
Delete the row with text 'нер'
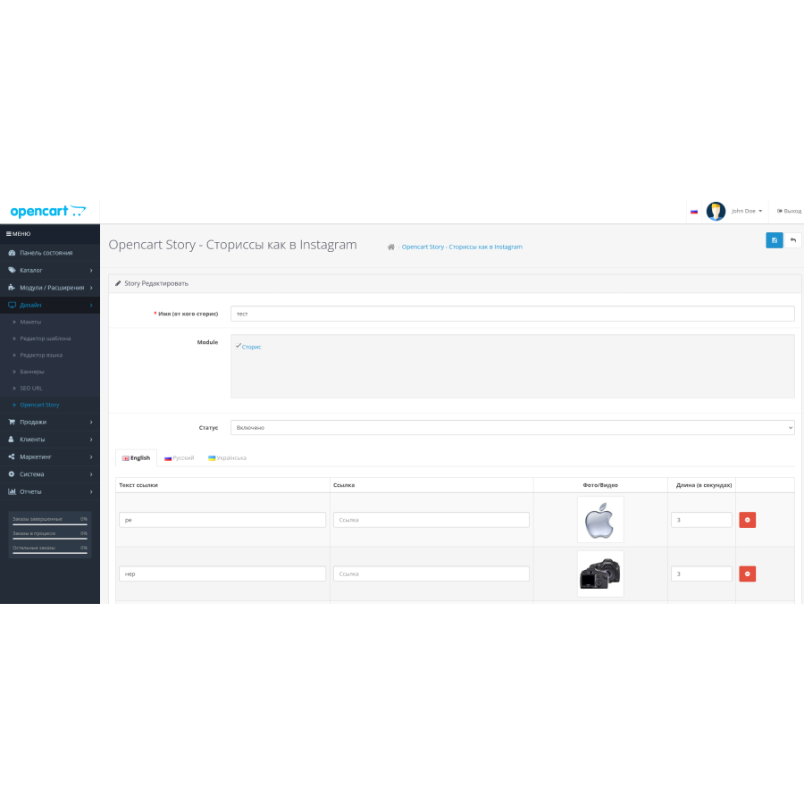coord(747,574)
